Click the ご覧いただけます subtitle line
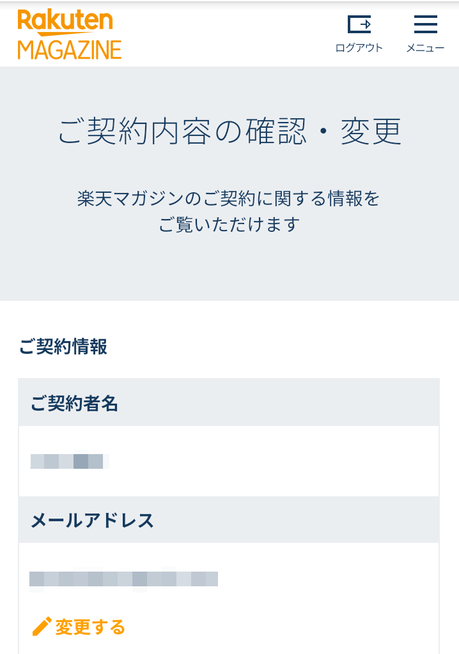Screen dimensions: 459x654 [229, 225]
